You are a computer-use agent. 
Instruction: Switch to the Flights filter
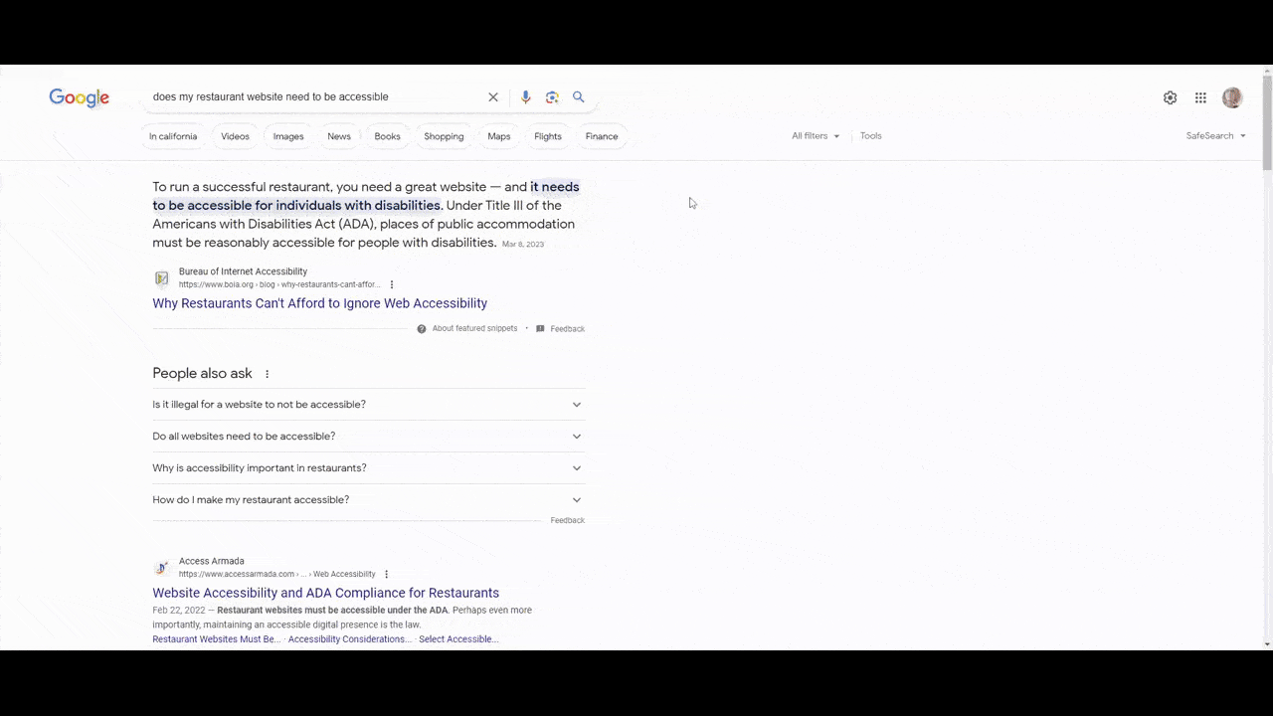click(x=548, y=136)
